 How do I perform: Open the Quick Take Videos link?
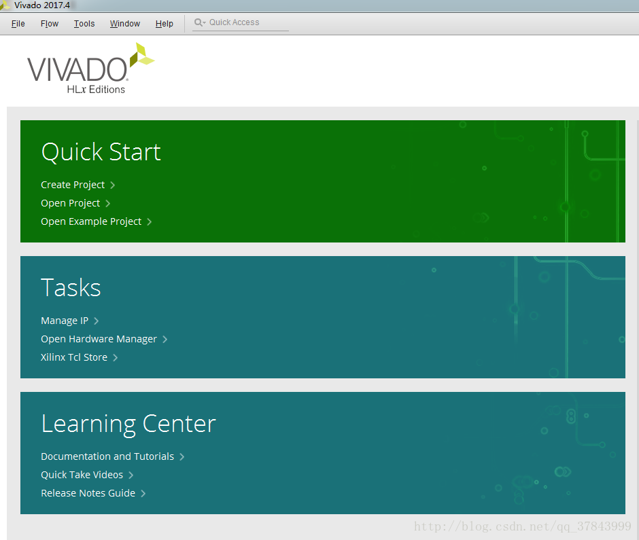pyautogui.click(x=82, y=475)
